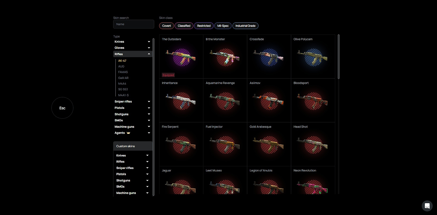This screenshot has width=437, height=215.
Task: Click the SMGs type label
Action: (x=119, y=120)
